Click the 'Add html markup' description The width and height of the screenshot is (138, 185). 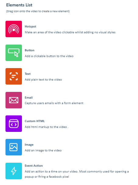[x=47, y=127]
